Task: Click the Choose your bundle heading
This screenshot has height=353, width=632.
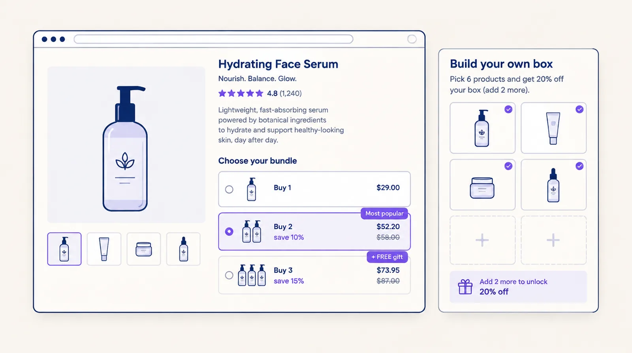Action: [258, 161]
